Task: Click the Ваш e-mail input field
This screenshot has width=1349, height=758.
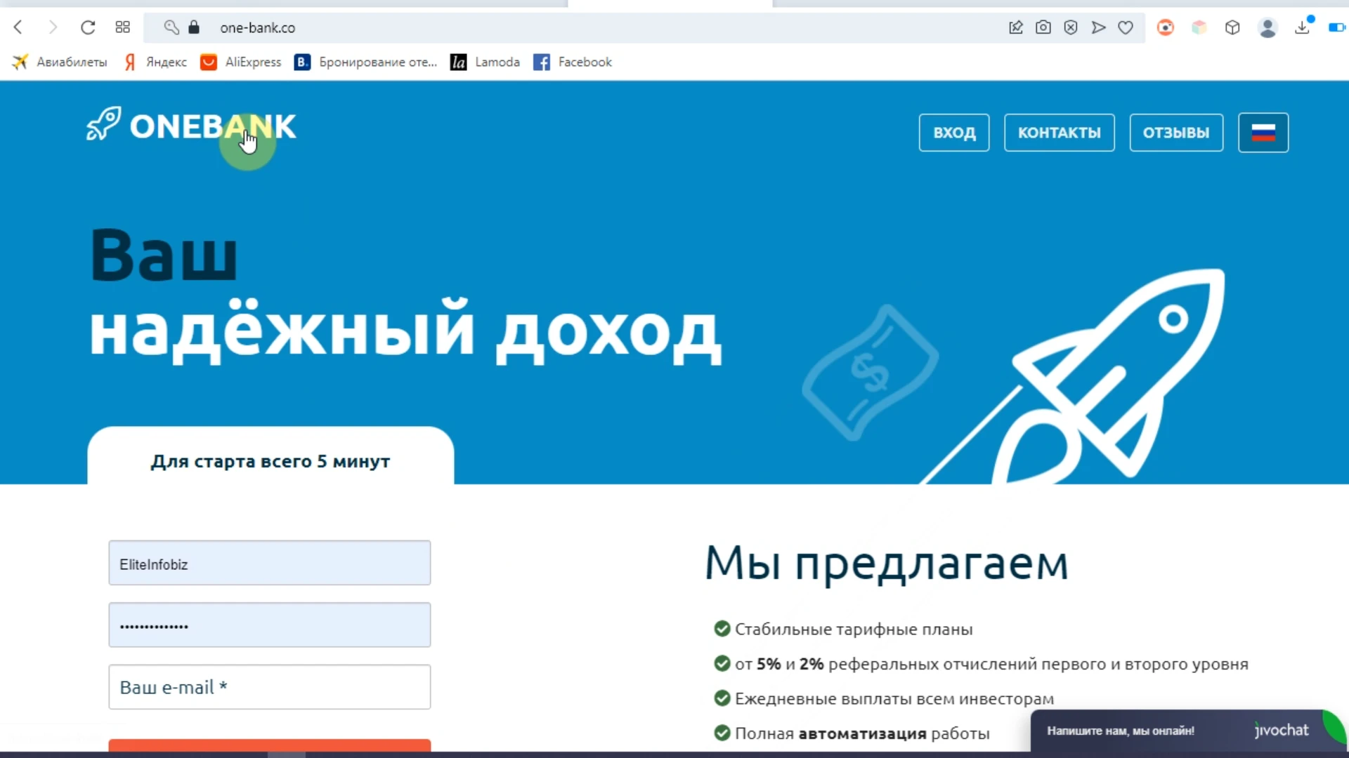Action: [269, 686]
